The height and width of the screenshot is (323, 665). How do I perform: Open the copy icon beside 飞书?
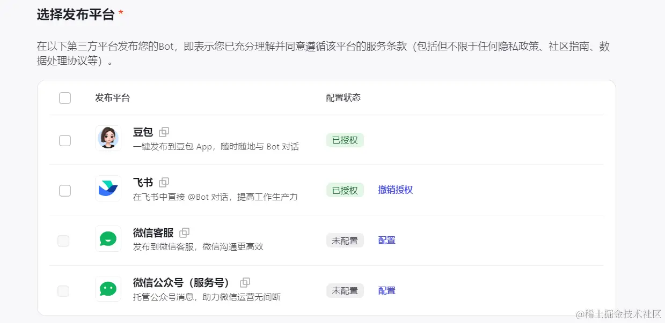[x=164, y=182]
